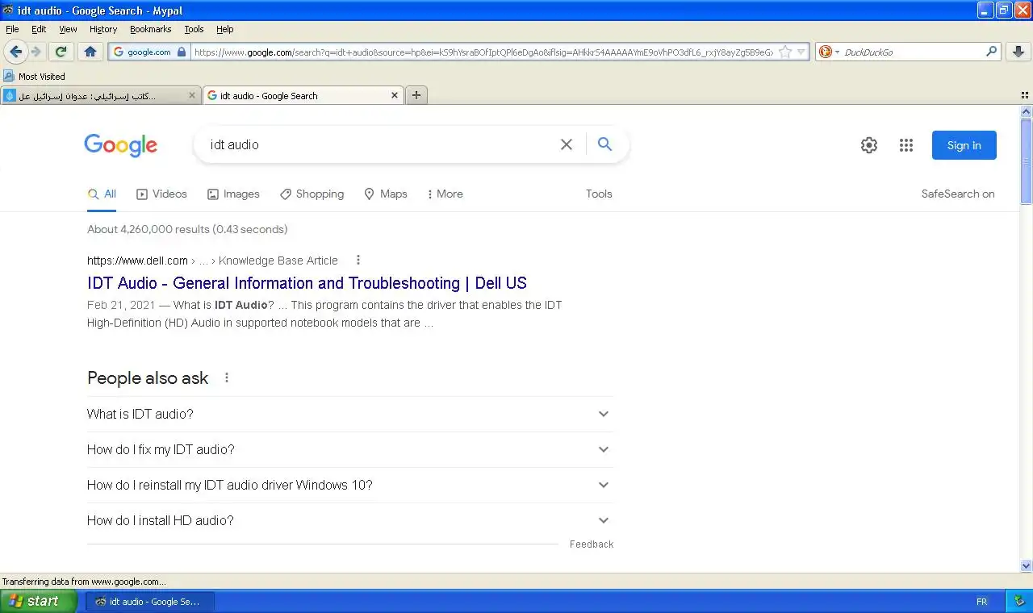Click the address bar URL field
Viewport: 1033px width, 613px height.
[x=483, y=52]
